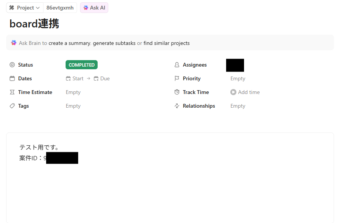Select the create a summary link
Screen dimensions: 355x223
69,43
